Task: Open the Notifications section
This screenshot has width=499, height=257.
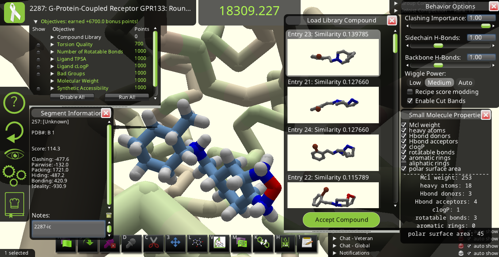Action: 335,253
